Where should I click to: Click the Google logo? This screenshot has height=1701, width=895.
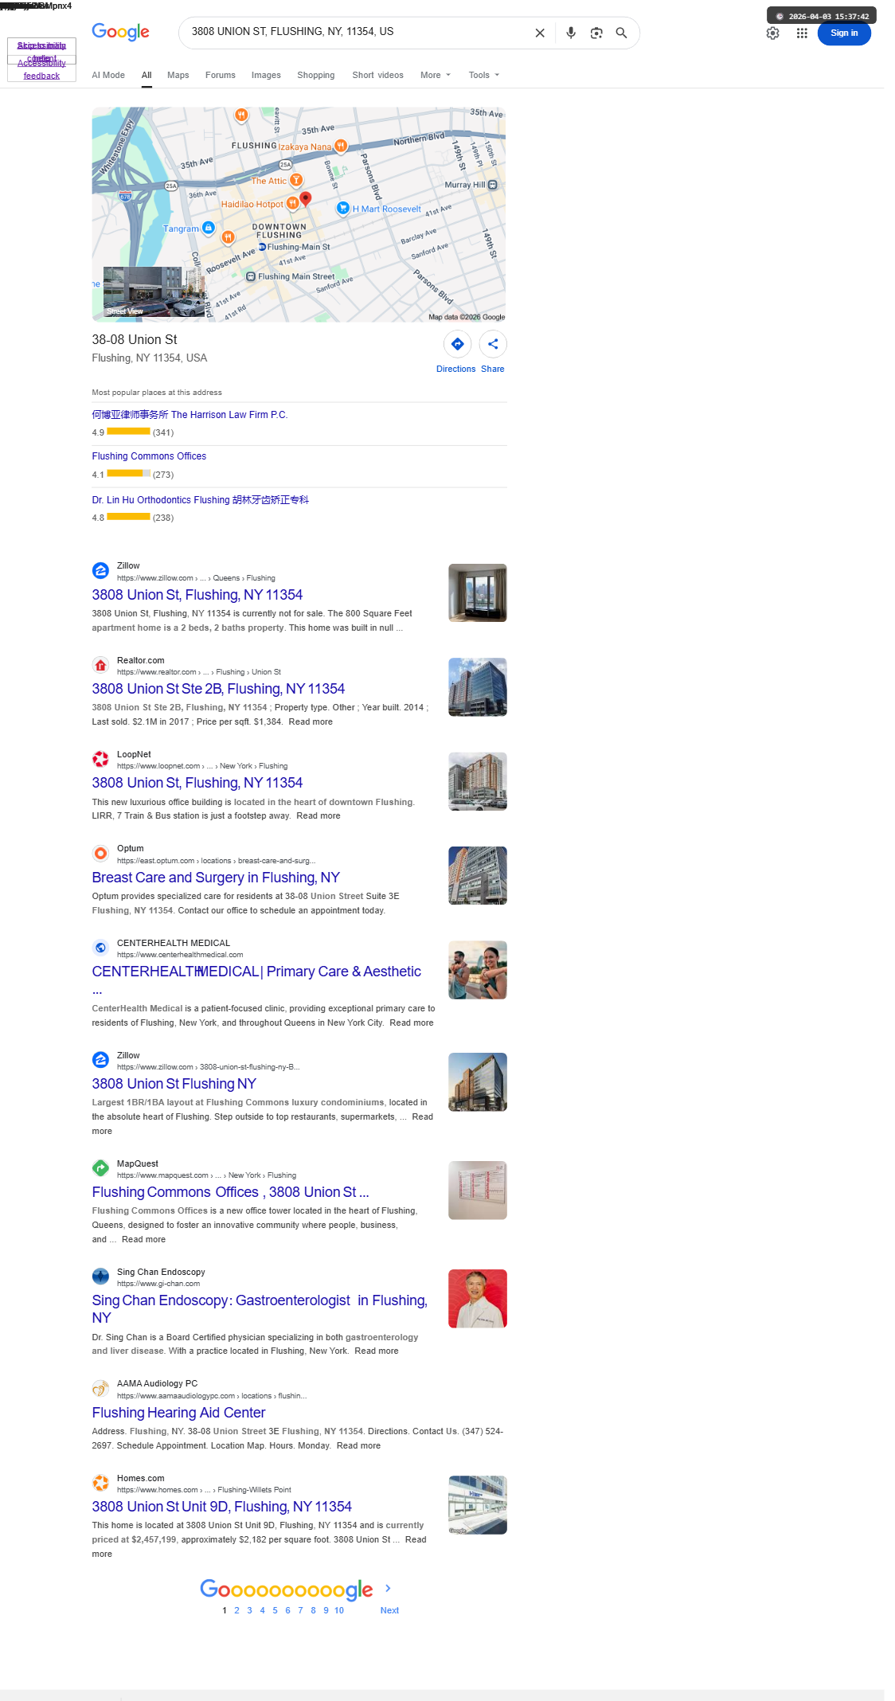tap(120, 32)
